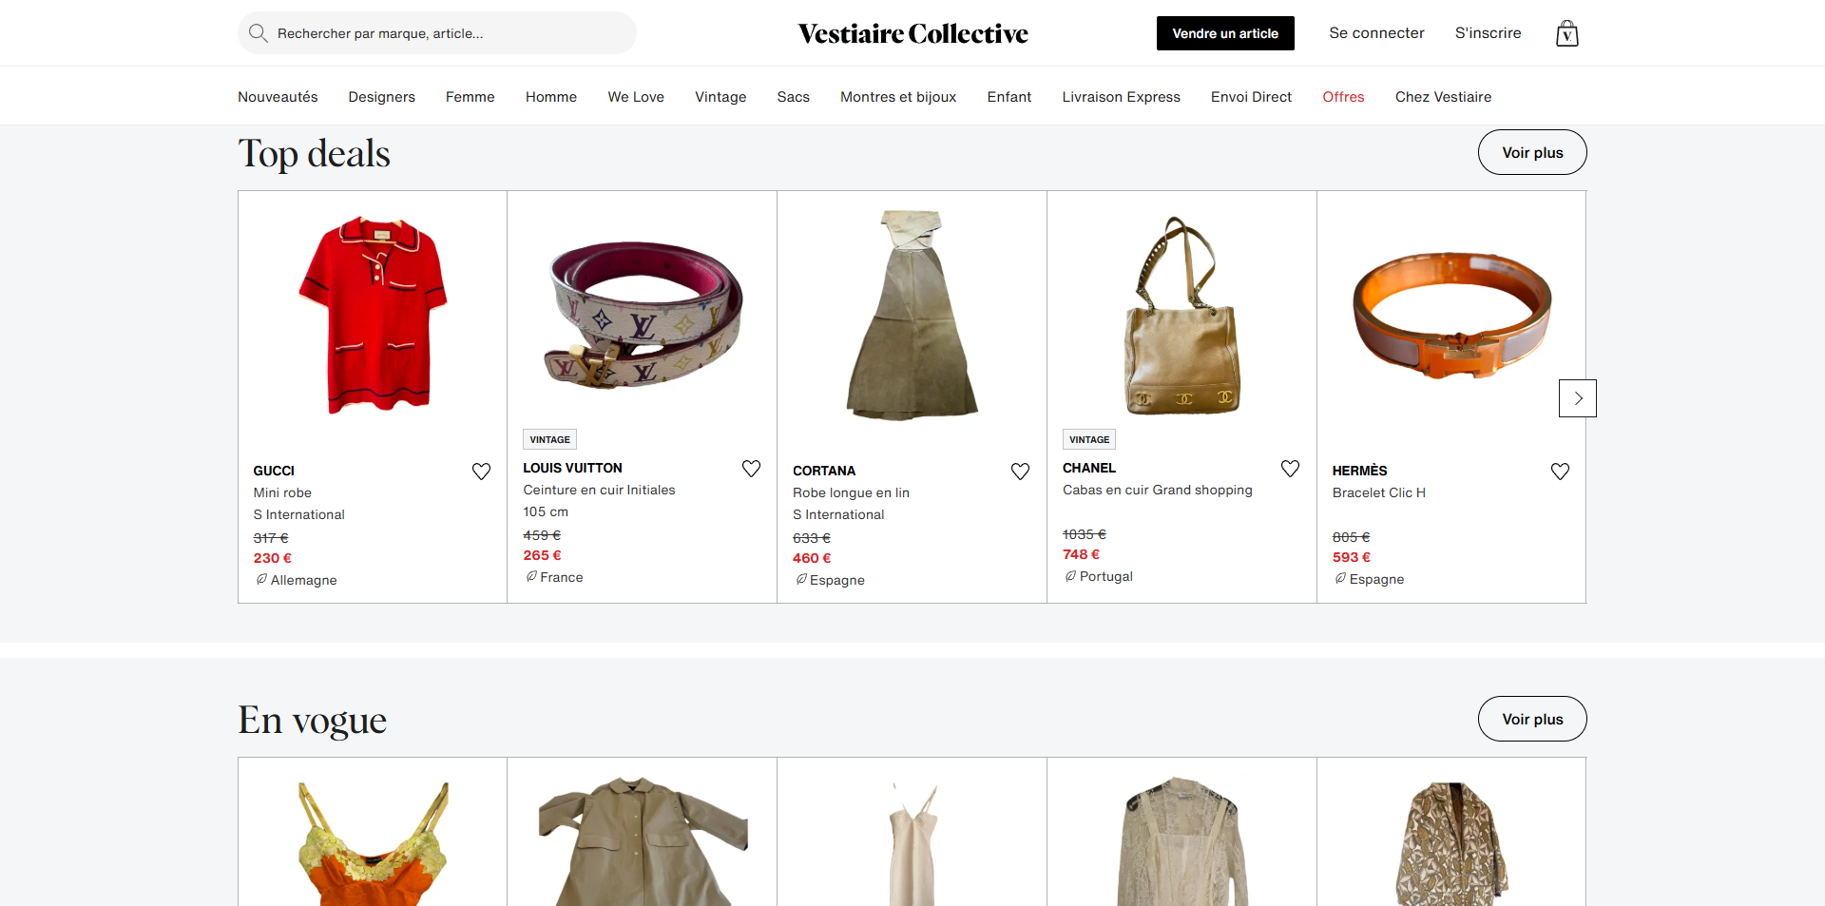Click the VINTAGE tag on Chanel
The width and height of the screenshot is (1825, 906).
click(x=1089, y=439)
